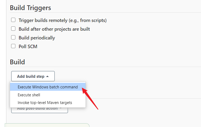This screenshot has height=127, width=201.
Task: Select Execute Windows batch command
Action: click(48, 87)
